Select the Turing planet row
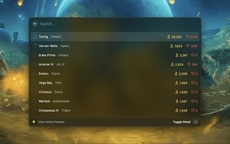This screenshot has width=230, height=144. [115, 37]
